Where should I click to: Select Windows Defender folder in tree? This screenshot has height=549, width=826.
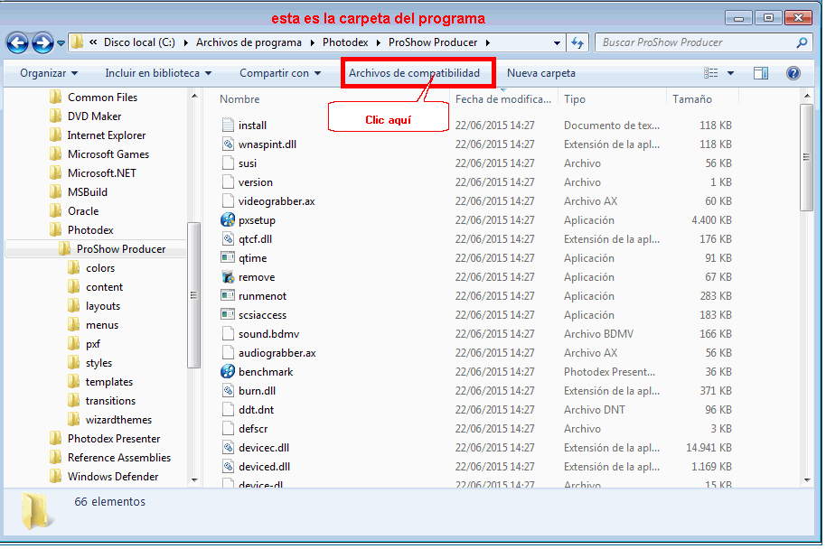point(104,477)
